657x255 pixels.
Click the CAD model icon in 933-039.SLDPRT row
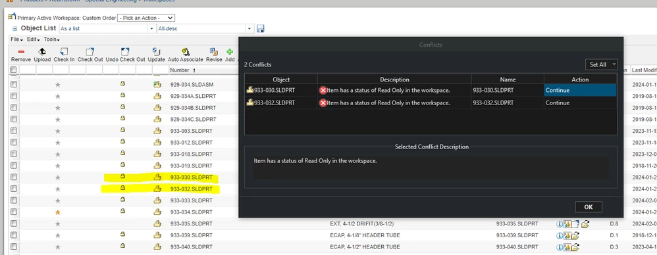point(567,236)
